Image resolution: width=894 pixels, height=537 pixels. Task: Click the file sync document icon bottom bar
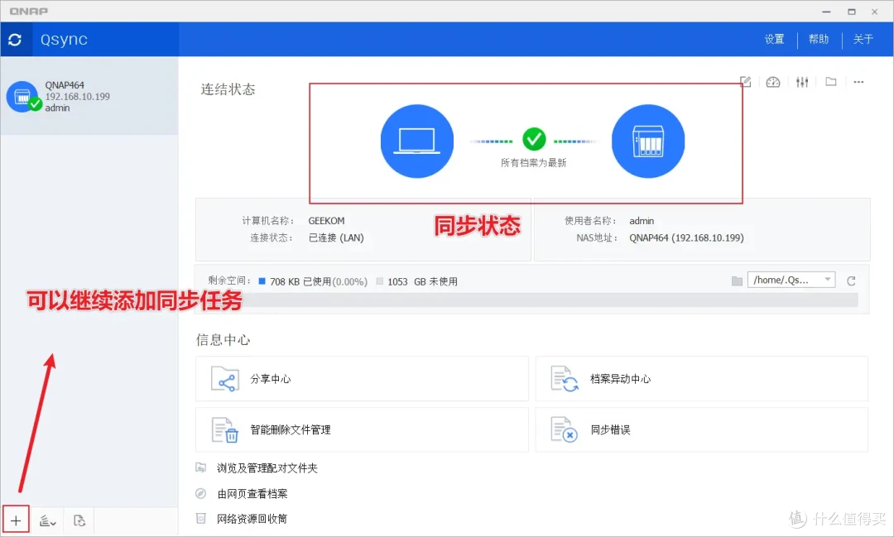[79, 520]
